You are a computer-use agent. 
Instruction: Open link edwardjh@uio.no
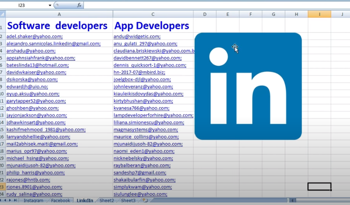coord(27,87)
